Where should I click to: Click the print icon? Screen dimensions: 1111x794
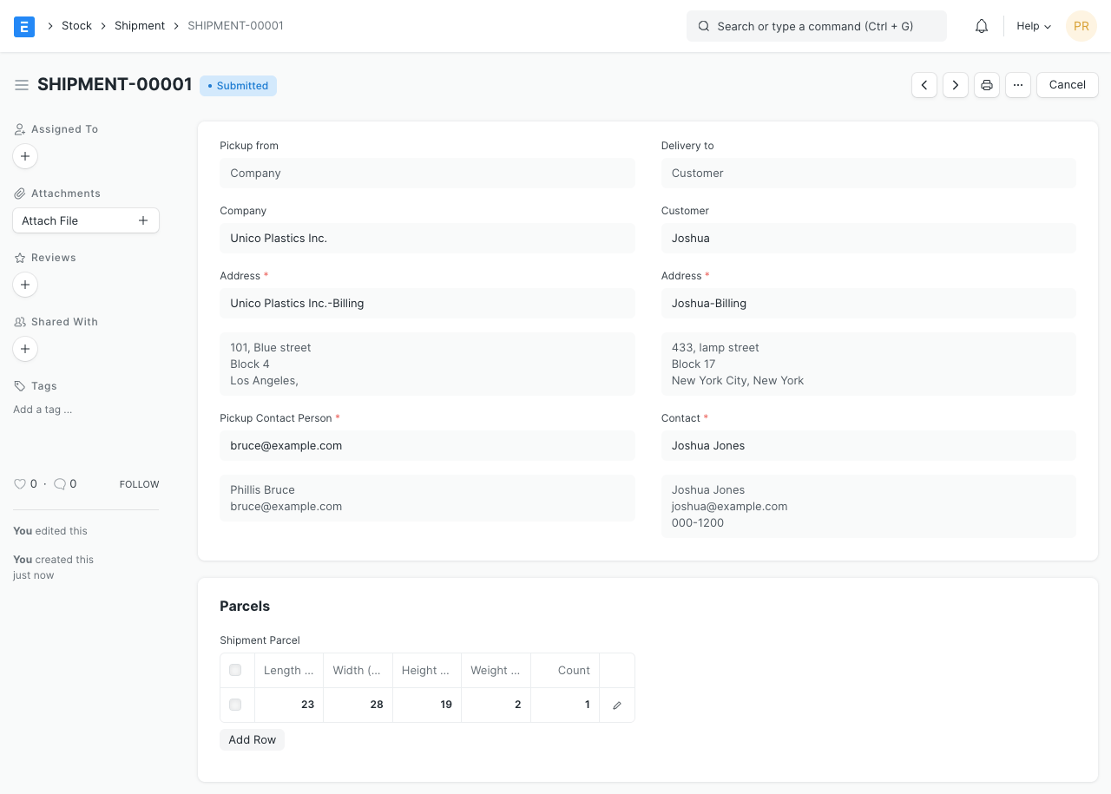pos(987,85)
